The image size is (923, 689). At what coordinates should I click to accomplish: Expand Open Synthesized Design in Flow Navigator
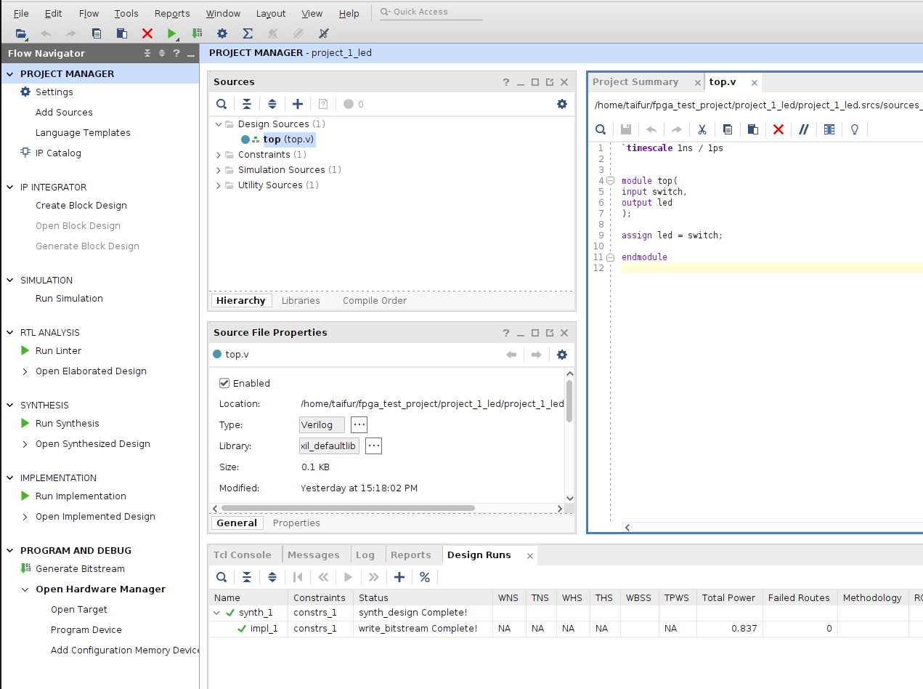pyautogui.click(x=26, y=444)
